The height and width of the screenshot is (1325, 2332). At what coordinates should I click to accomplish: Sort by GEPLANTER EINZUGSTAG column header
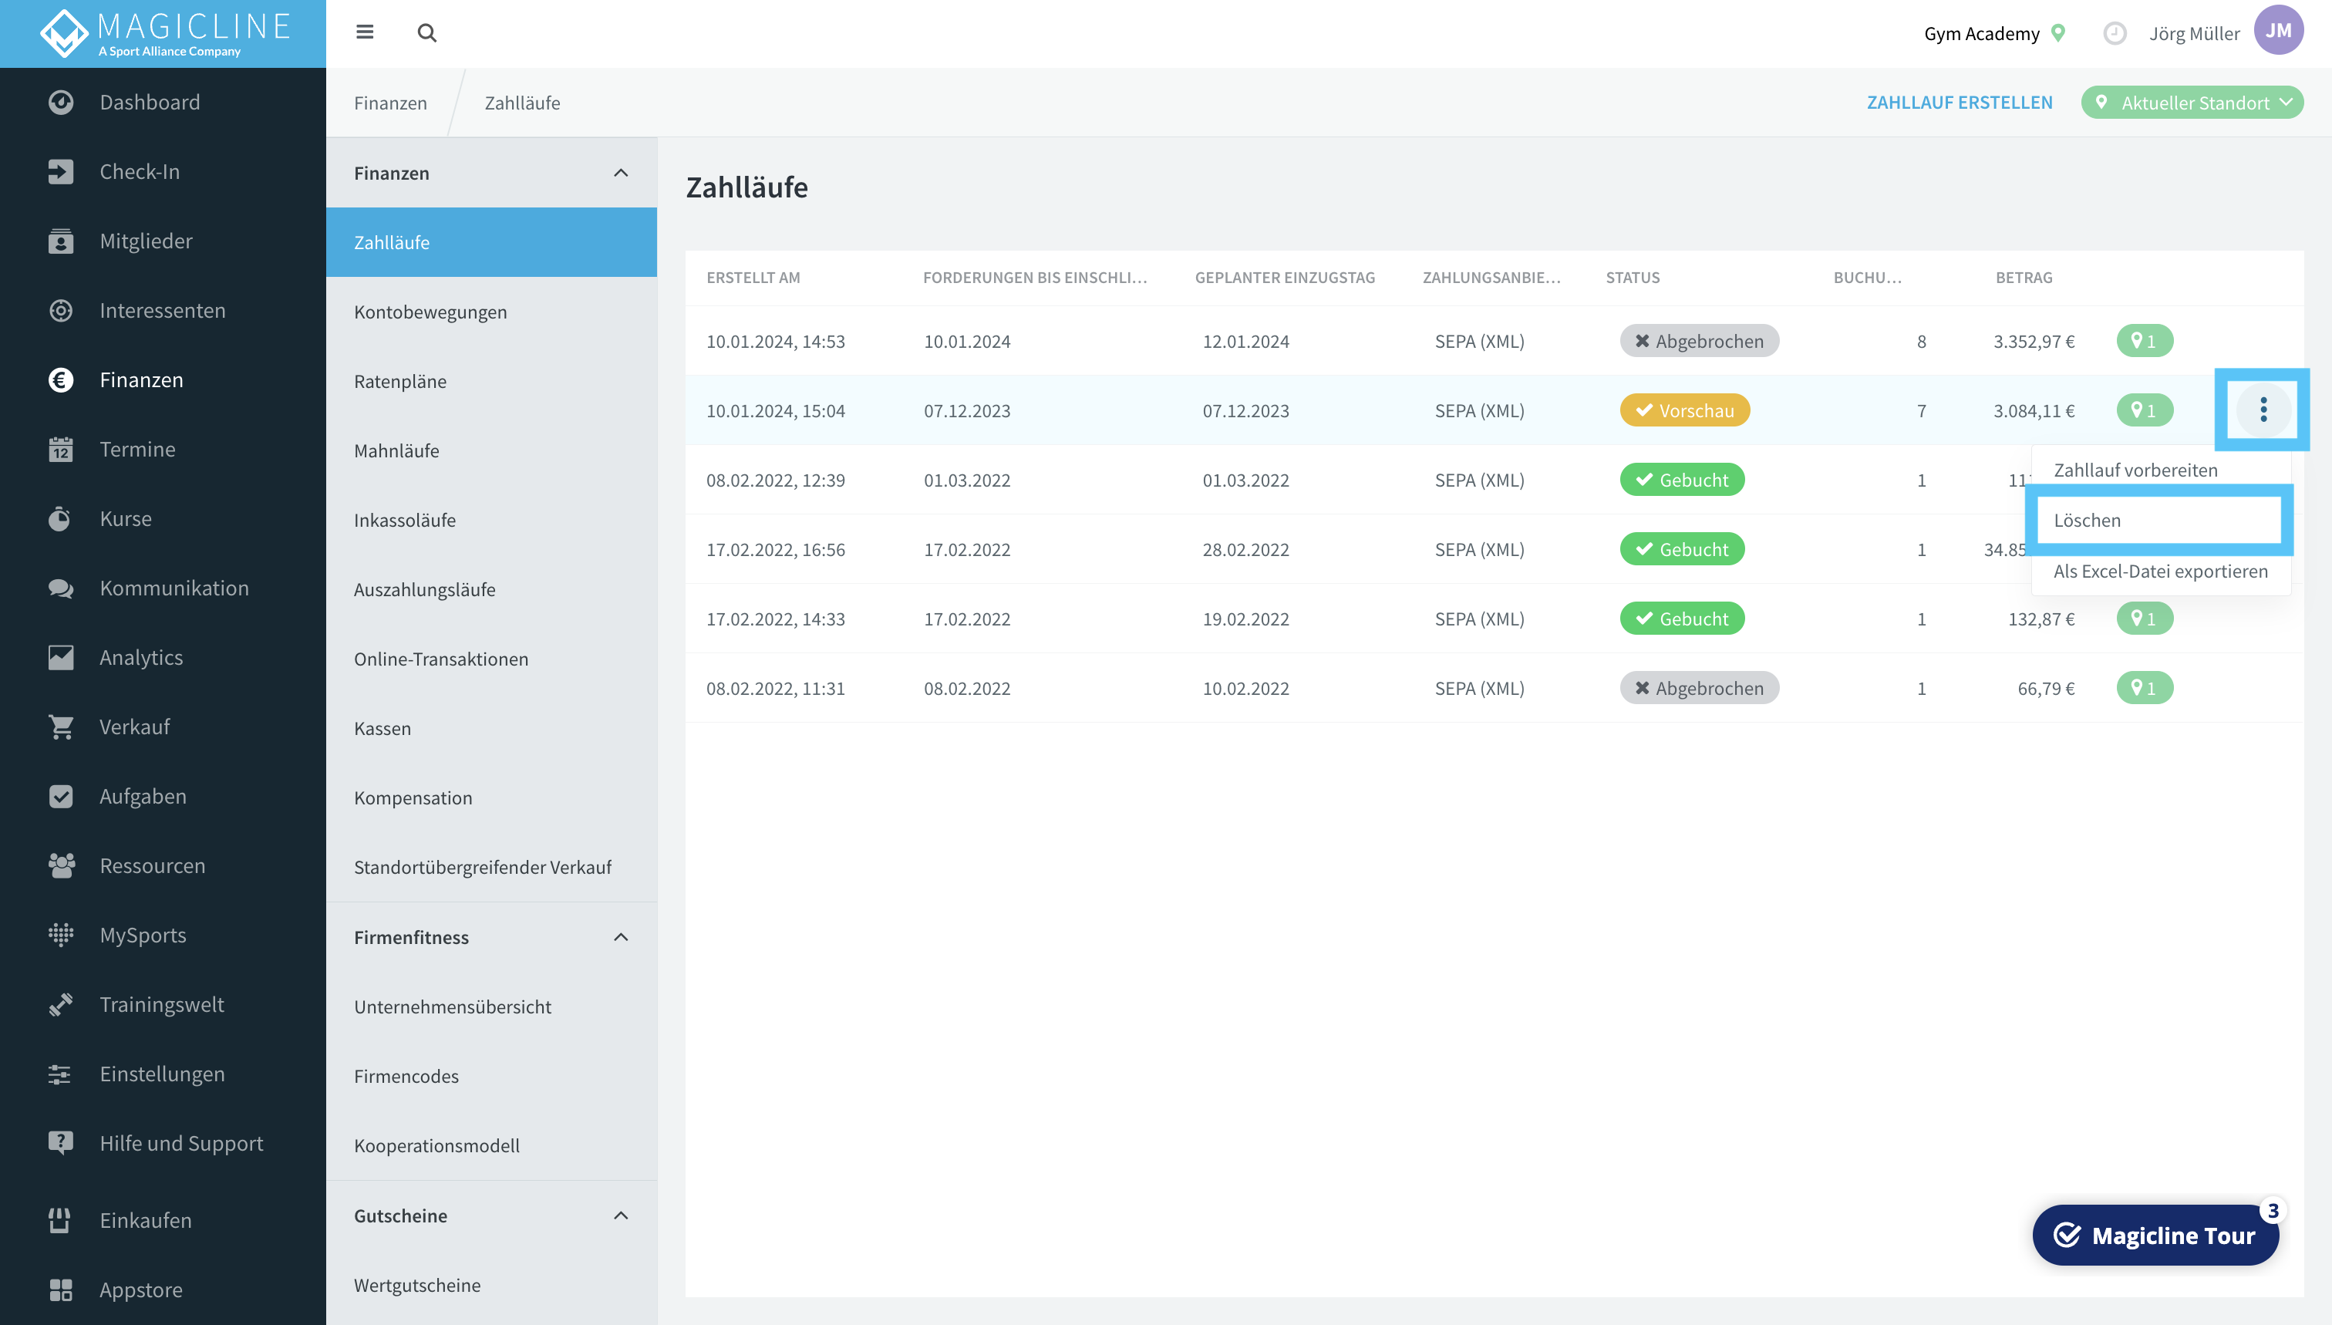click(x=1285, y=278)
